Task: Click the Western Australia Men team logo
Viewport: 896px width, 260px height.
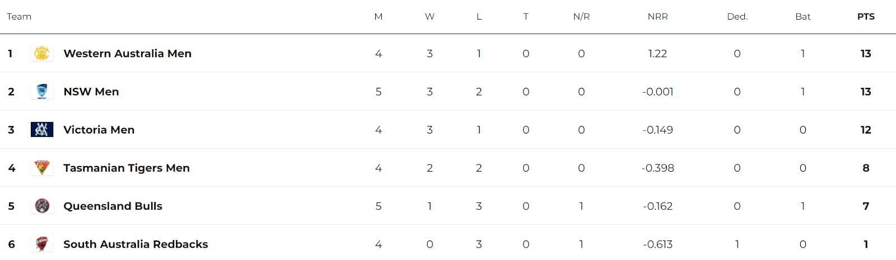Action: (42, 53)
